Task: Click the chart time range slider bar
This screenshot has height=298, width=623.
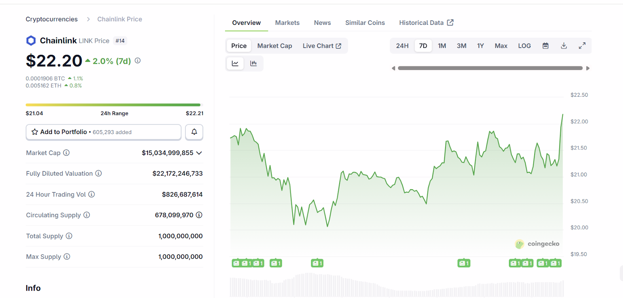Action: click(x=490, y=68)
